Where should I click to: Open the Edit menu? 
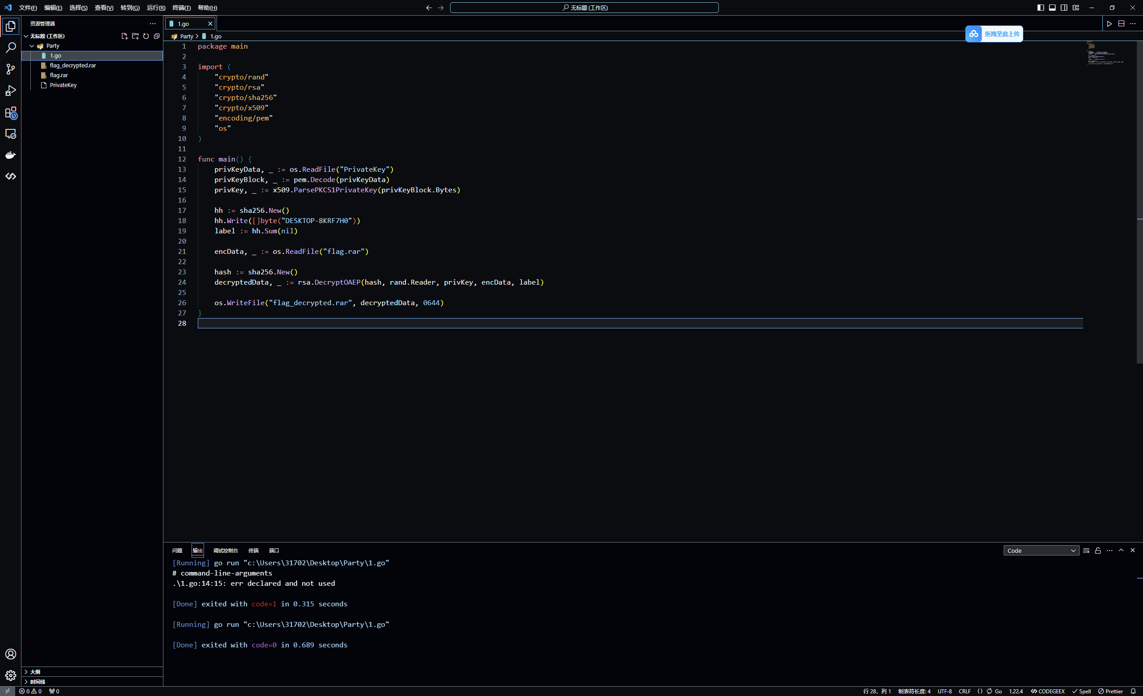tap(53, 8)
